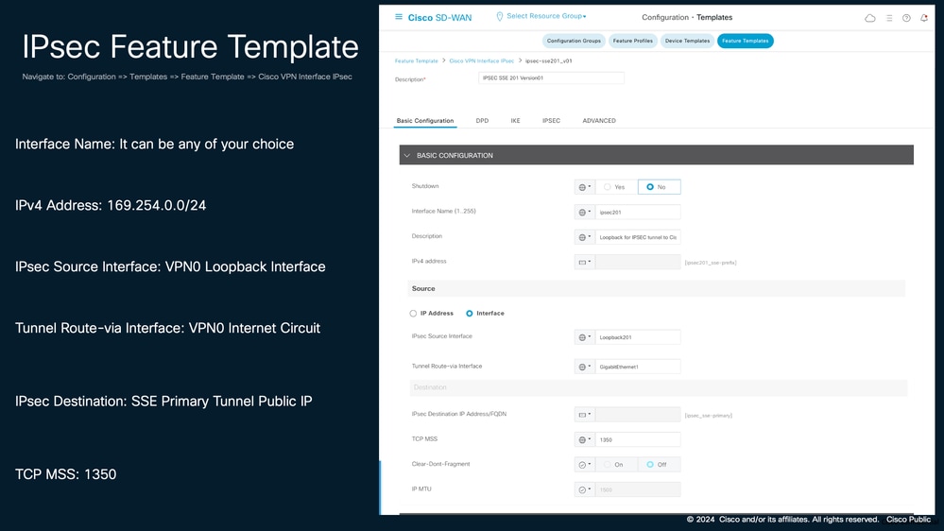Click the IPv4 address input field

click(638, 262)
